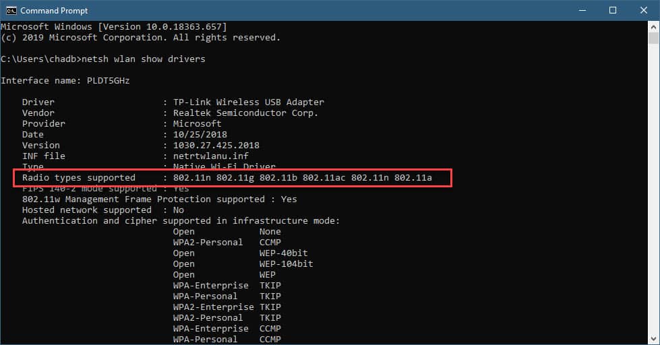
Task: Click 'Realtek Semiconductor Corp.' vendor value
Action: coord(245,113)
